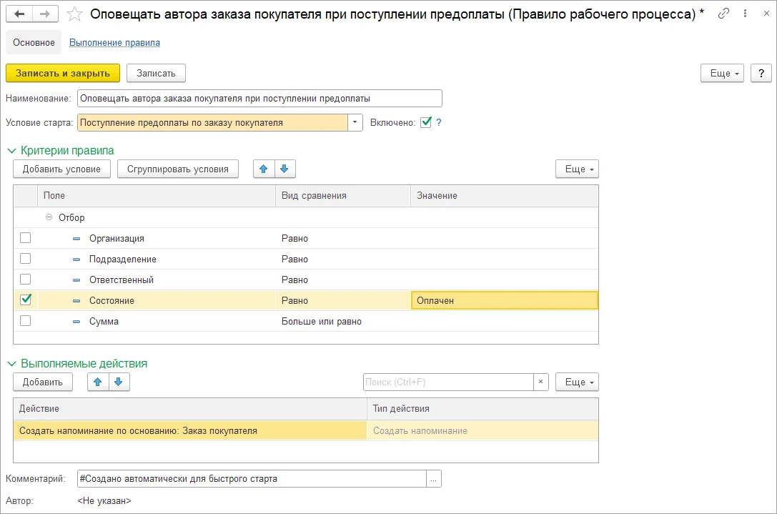Switch to the Основное tab
Viewport: 777px width, 514px height.
tap(34, 43)
